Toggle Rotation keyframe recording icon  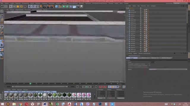[115, 87]
